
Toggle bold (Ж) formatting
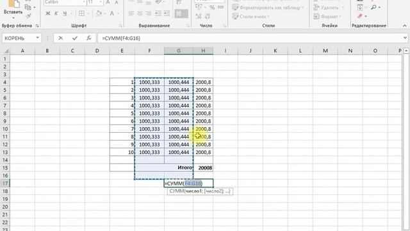pyautogui.click(x=47, y=13)
